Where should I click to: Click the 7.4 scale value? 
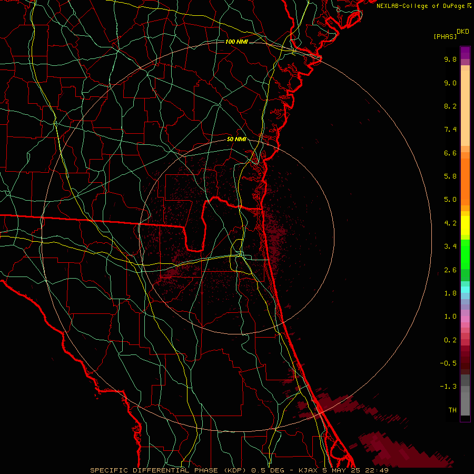point(450,130)
